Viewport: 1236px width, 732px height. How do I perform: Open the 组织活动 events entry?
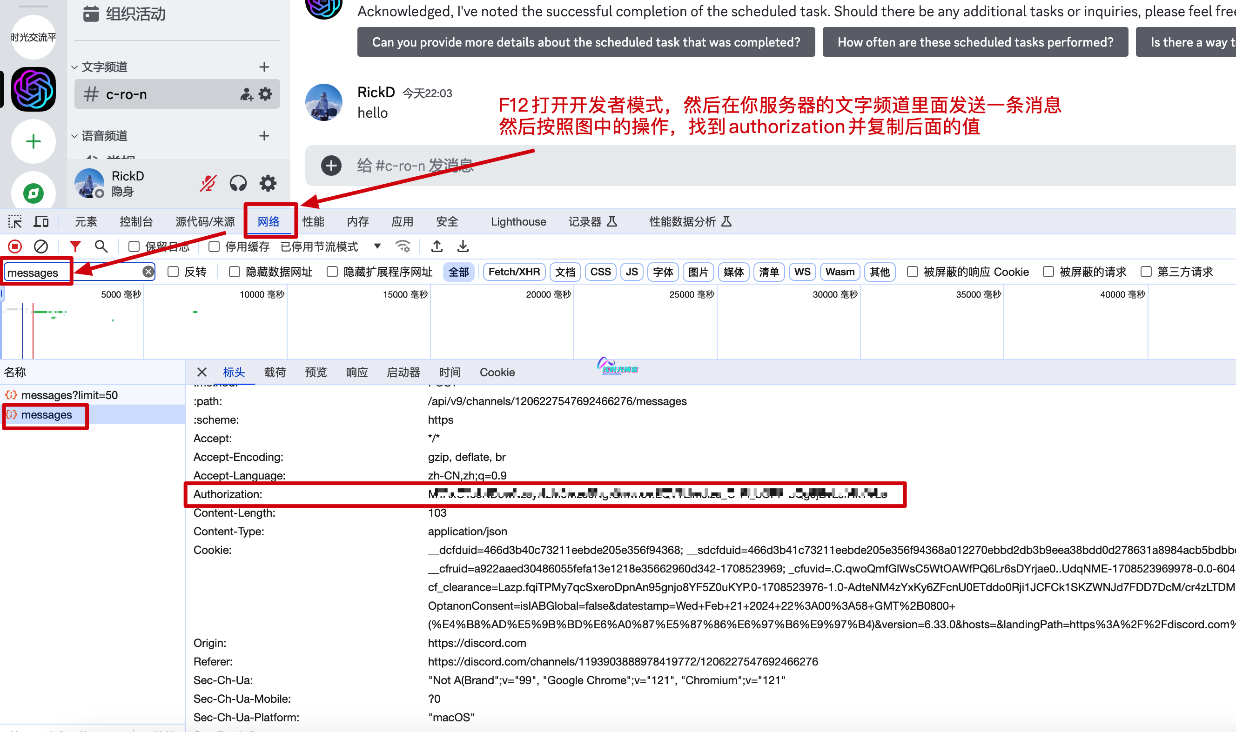(125, 14)
